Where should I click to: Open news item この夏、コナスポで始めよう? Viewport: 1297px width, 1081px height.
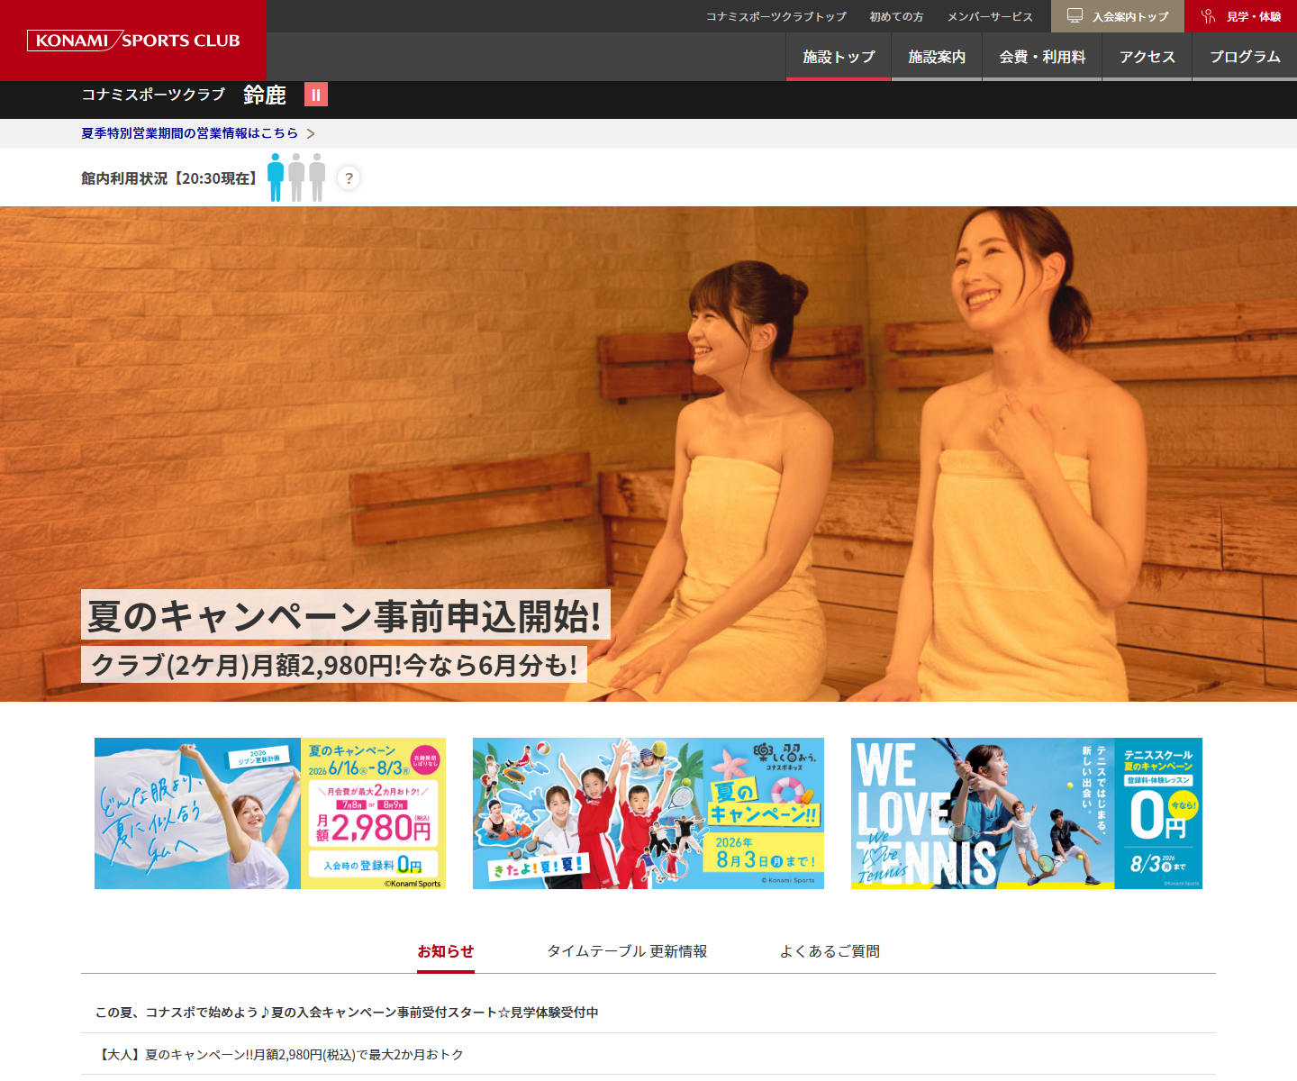[648, 1013]
